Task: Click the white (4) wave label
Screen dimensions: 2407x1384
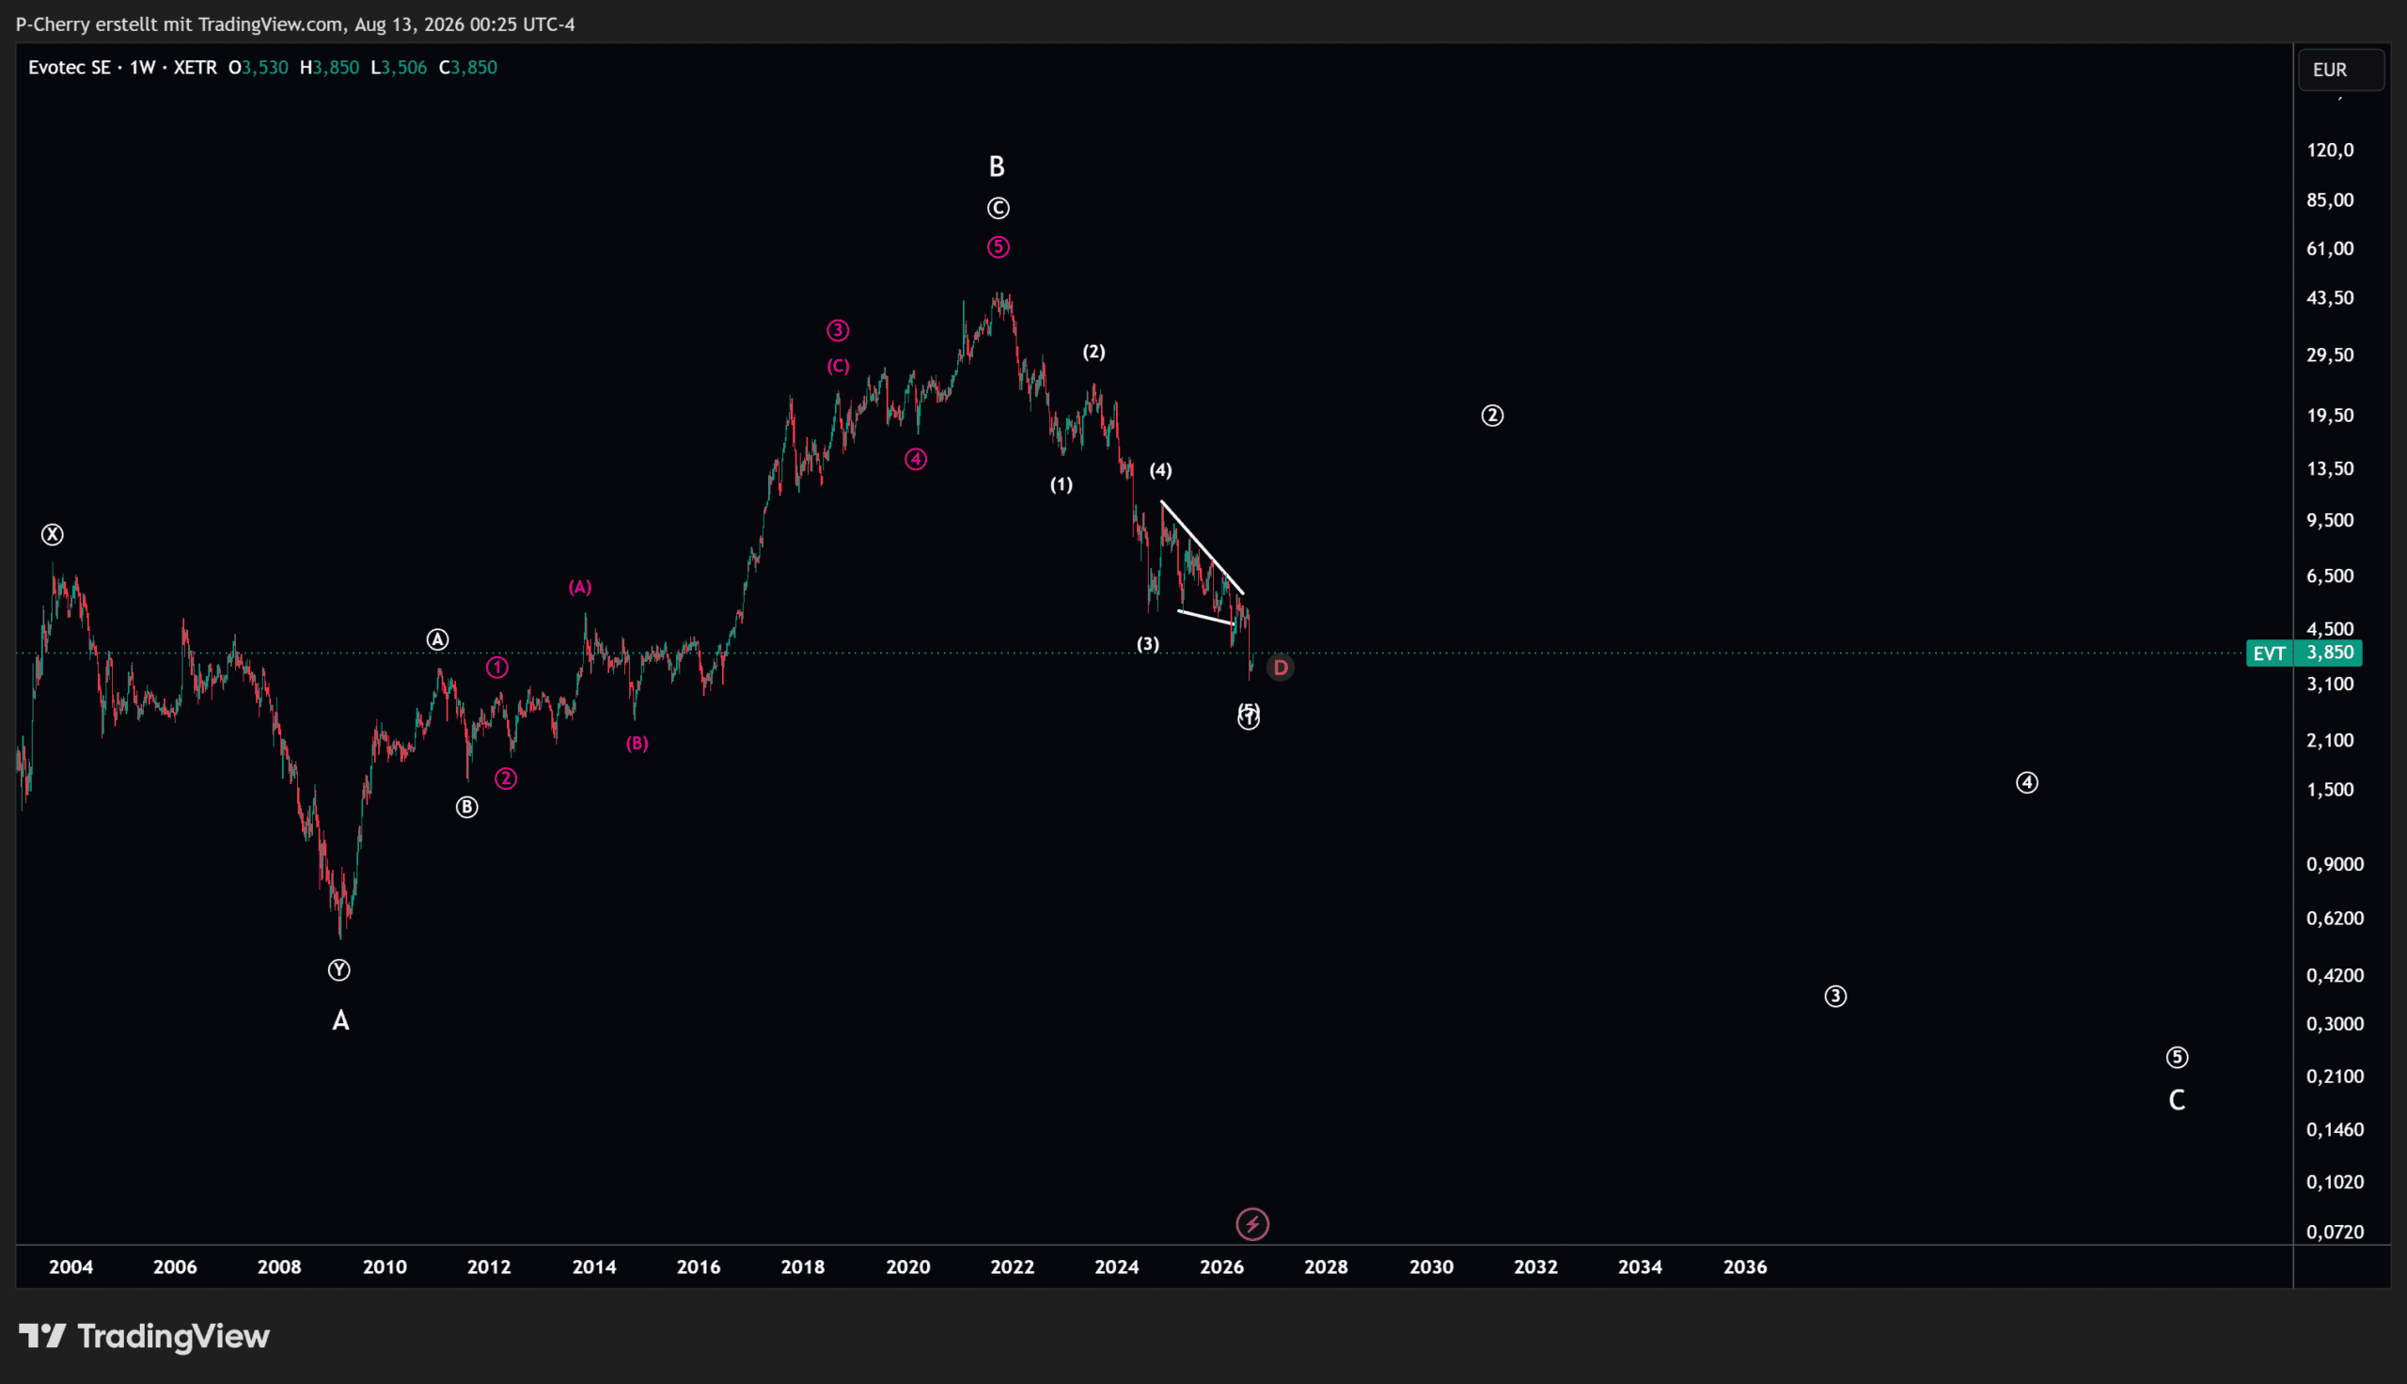Action: point(1160,470)
